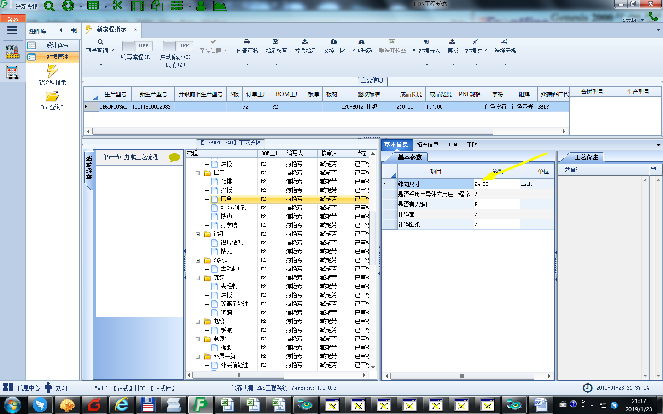Click 内部审核 printer tool
Screen dimensions: 663x414
click(x=247, y=46)
